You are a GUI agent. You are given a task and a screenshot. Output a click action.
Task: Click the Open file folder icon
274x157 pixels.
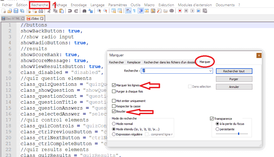(x=10, y=11)
